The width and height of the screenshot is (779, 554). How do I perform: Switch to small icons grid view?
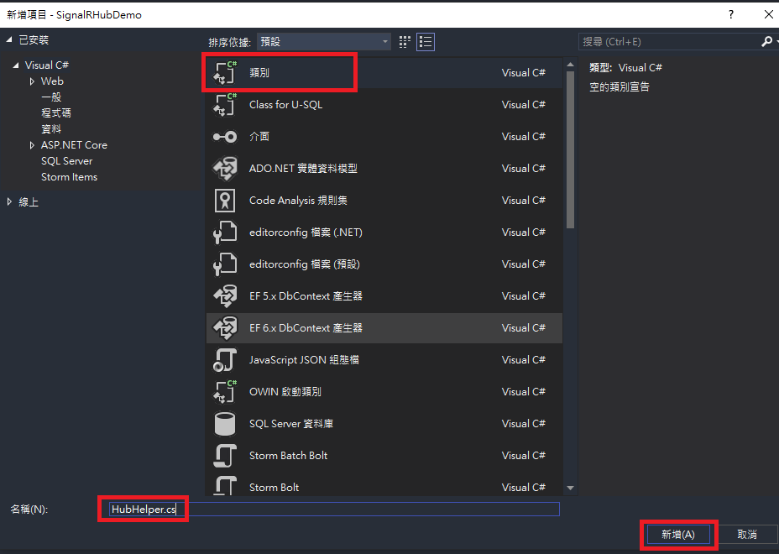click(x=404, y=41)
